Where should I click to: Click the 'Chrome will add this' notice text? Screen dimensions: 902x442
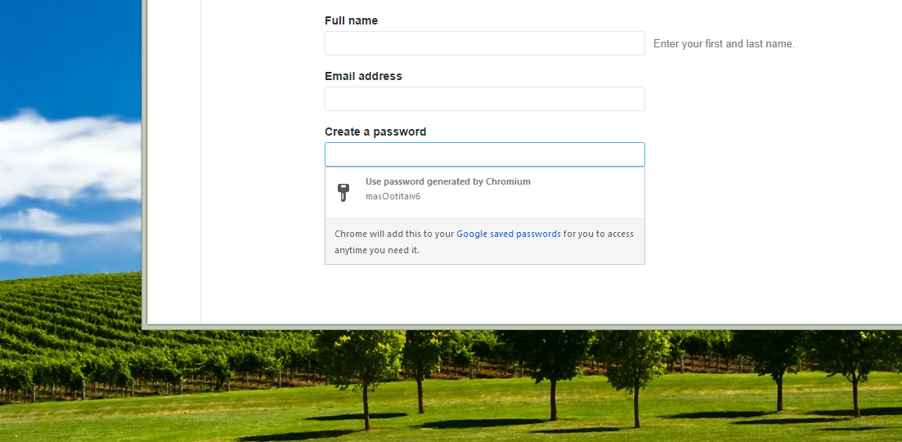[393, 234]
